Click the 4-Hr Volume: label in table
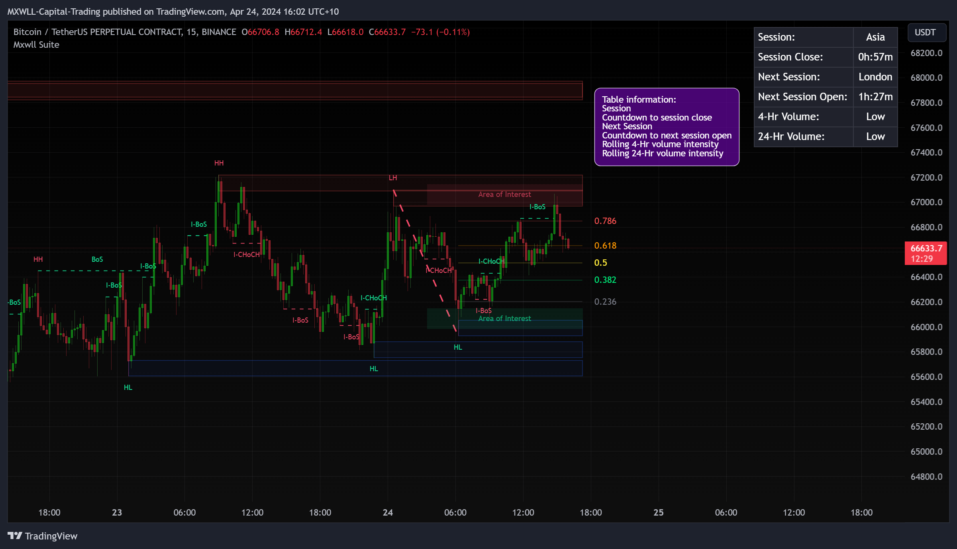This screenshot has width=957, height=549. pos(788,117)
